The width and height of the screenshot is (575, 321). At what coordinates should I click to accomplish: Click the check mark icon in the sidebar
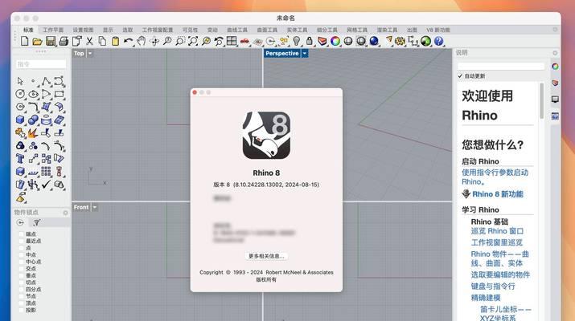(x=46, y=184)
